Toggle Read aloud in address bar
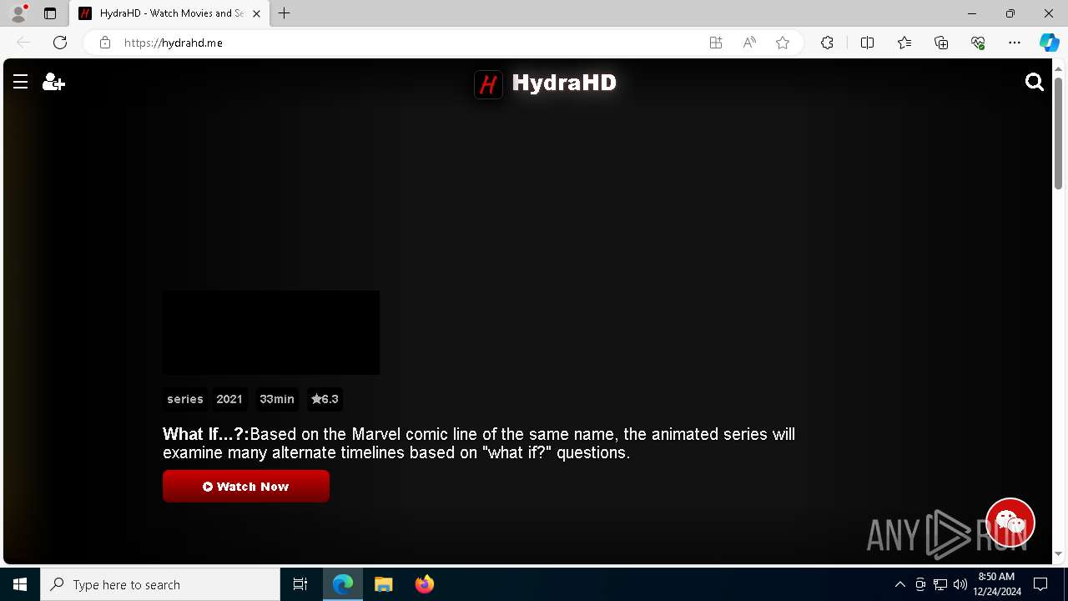1068x601 pixels. pos(749,43)
